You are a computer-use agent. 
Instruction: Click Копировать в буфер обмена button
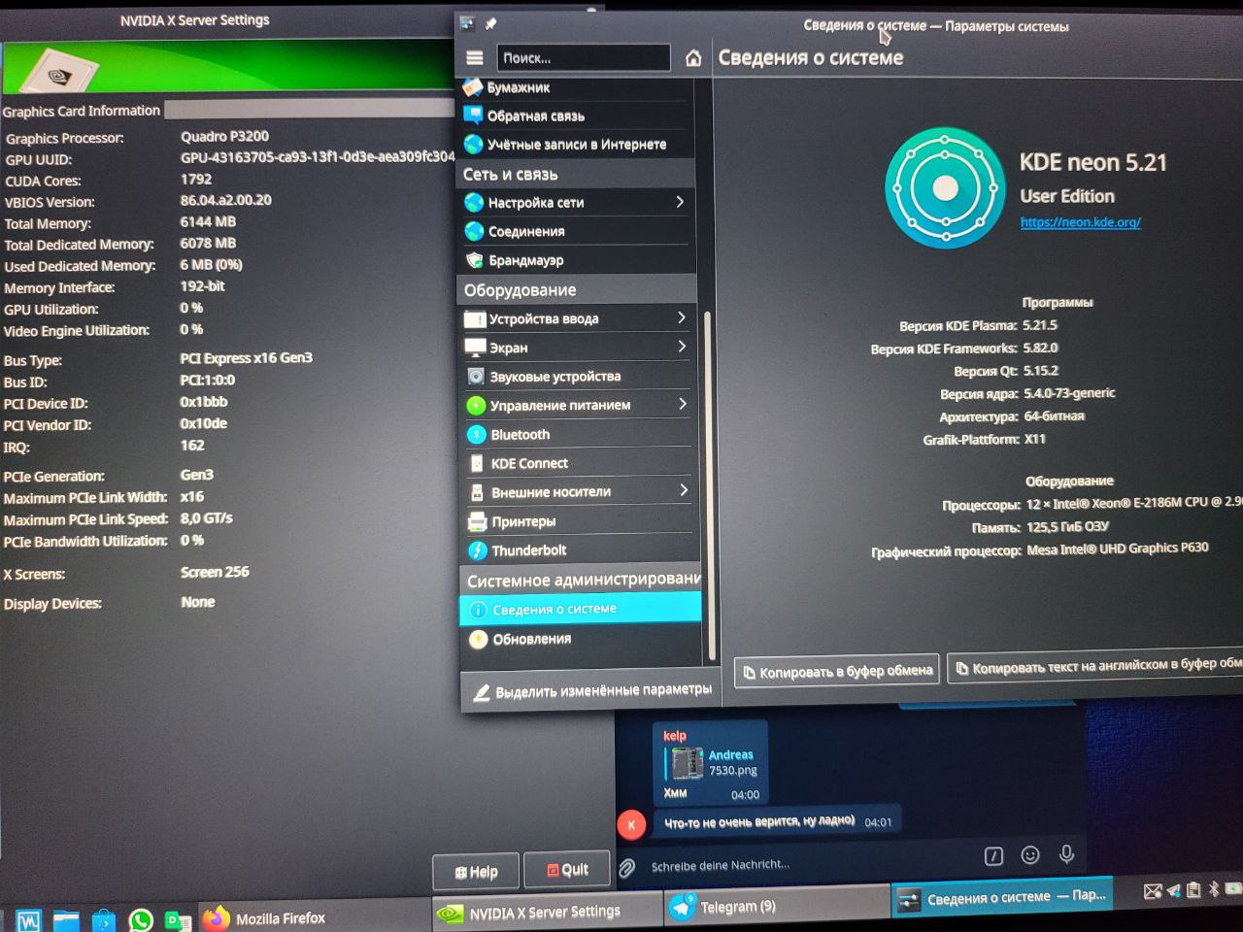pyautogui.click(x=837, y=671)
